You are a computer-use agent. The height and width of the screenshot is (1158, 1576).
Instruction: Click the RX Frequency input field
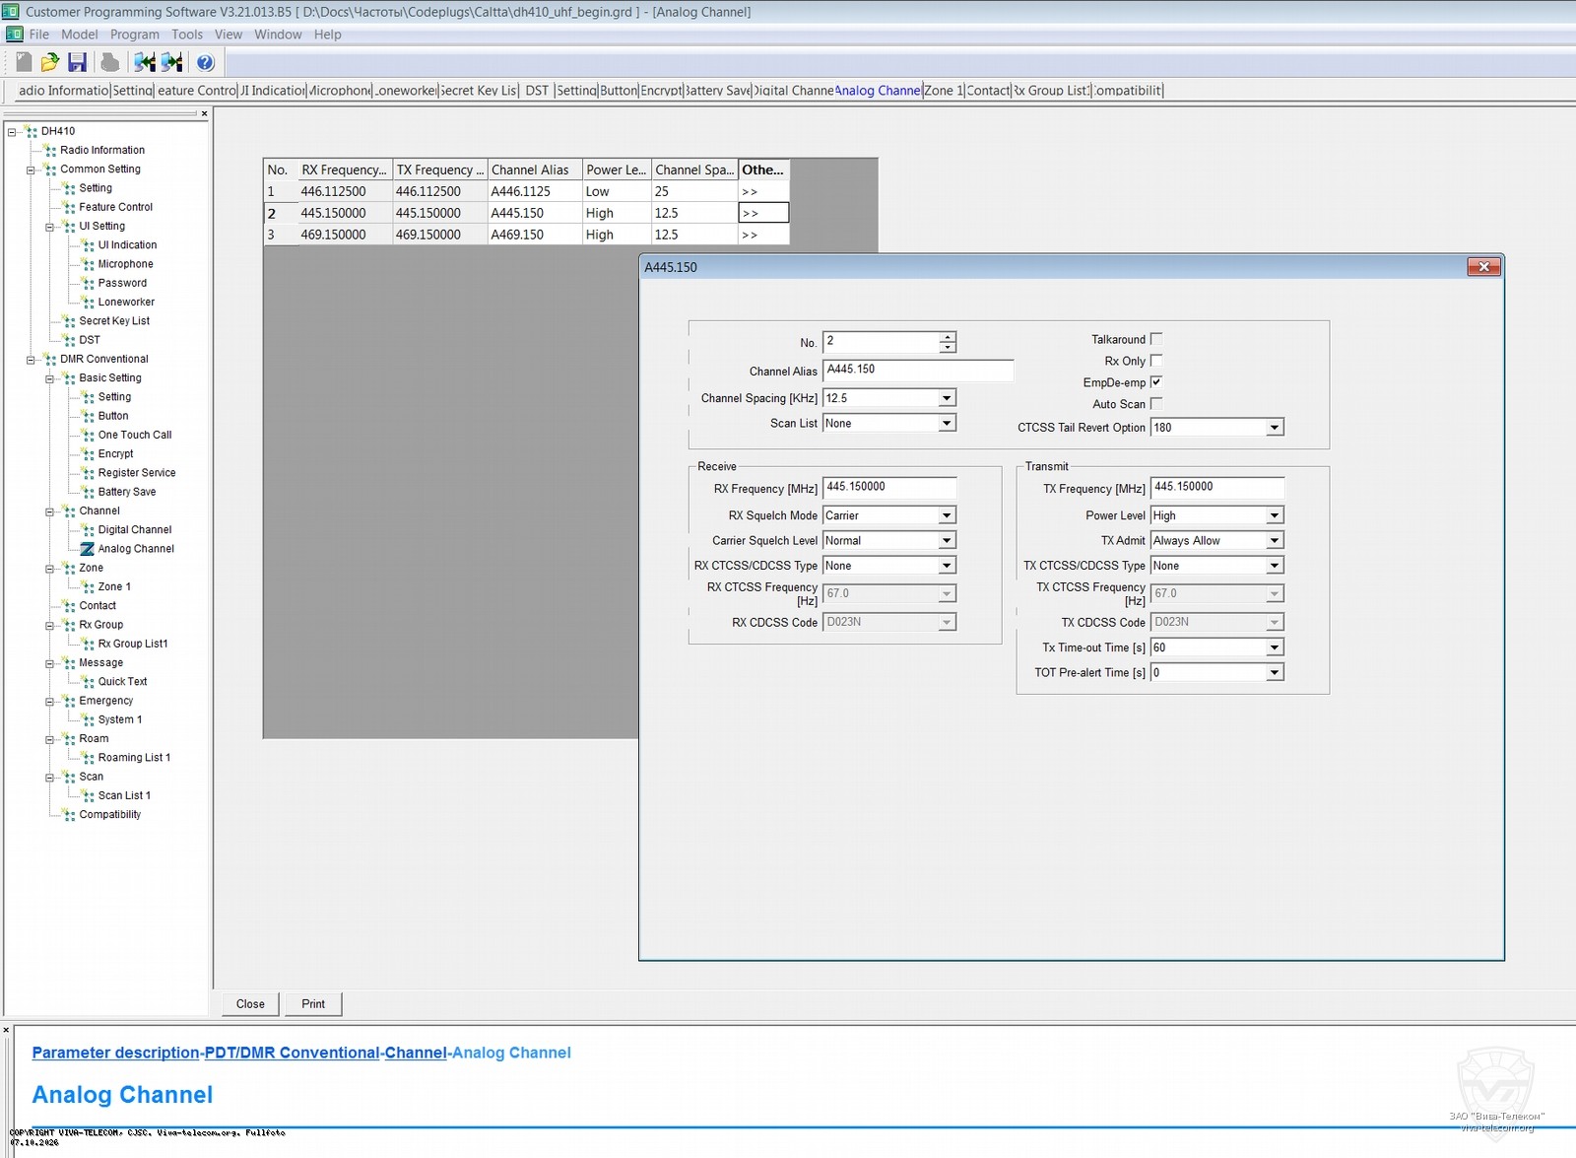(x=889, y=488)
